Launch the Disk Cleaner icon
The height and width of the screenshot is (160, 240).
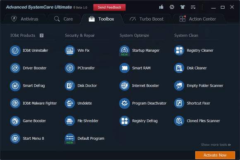pos(179,68)
